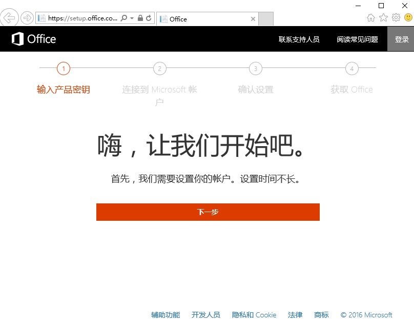Click the 输入产品密钥 step label
414x323 pixels.
(x=64, y=89)
